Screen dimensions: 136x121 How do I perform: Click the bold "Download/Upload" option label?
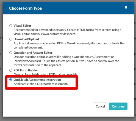pyautogui.click(x=26, y=39)
